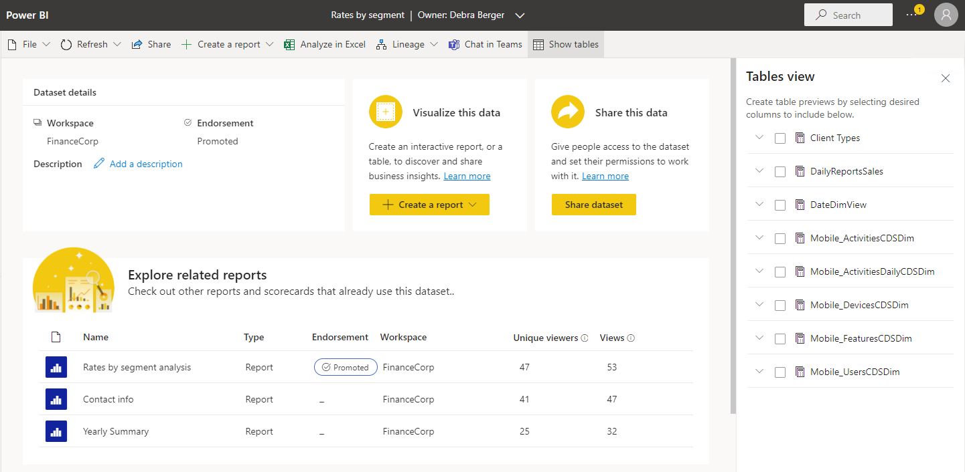Open Create a report toolbar menu
Screen dimensions: 965x472
tap(228, 45)
